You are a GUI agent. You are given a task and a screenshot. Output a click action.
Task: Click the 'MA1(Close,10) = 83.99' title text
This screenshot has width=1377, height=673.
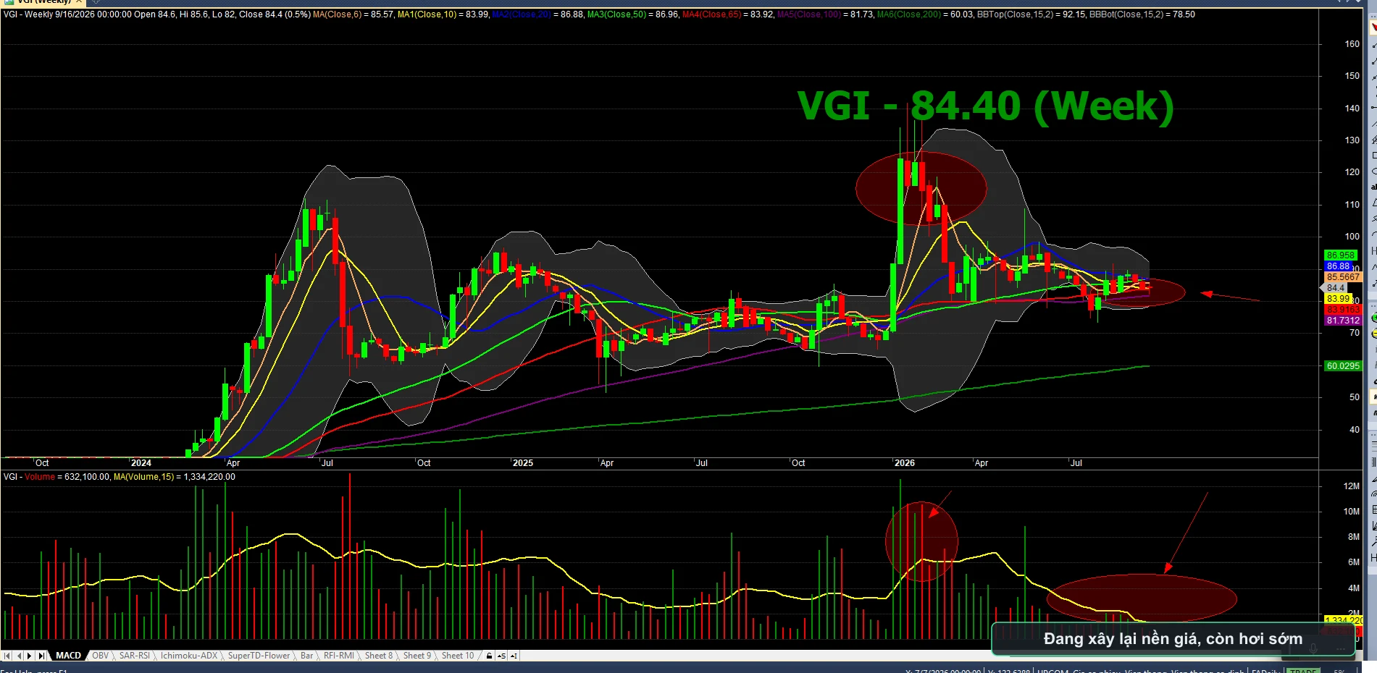coord(443,14)
